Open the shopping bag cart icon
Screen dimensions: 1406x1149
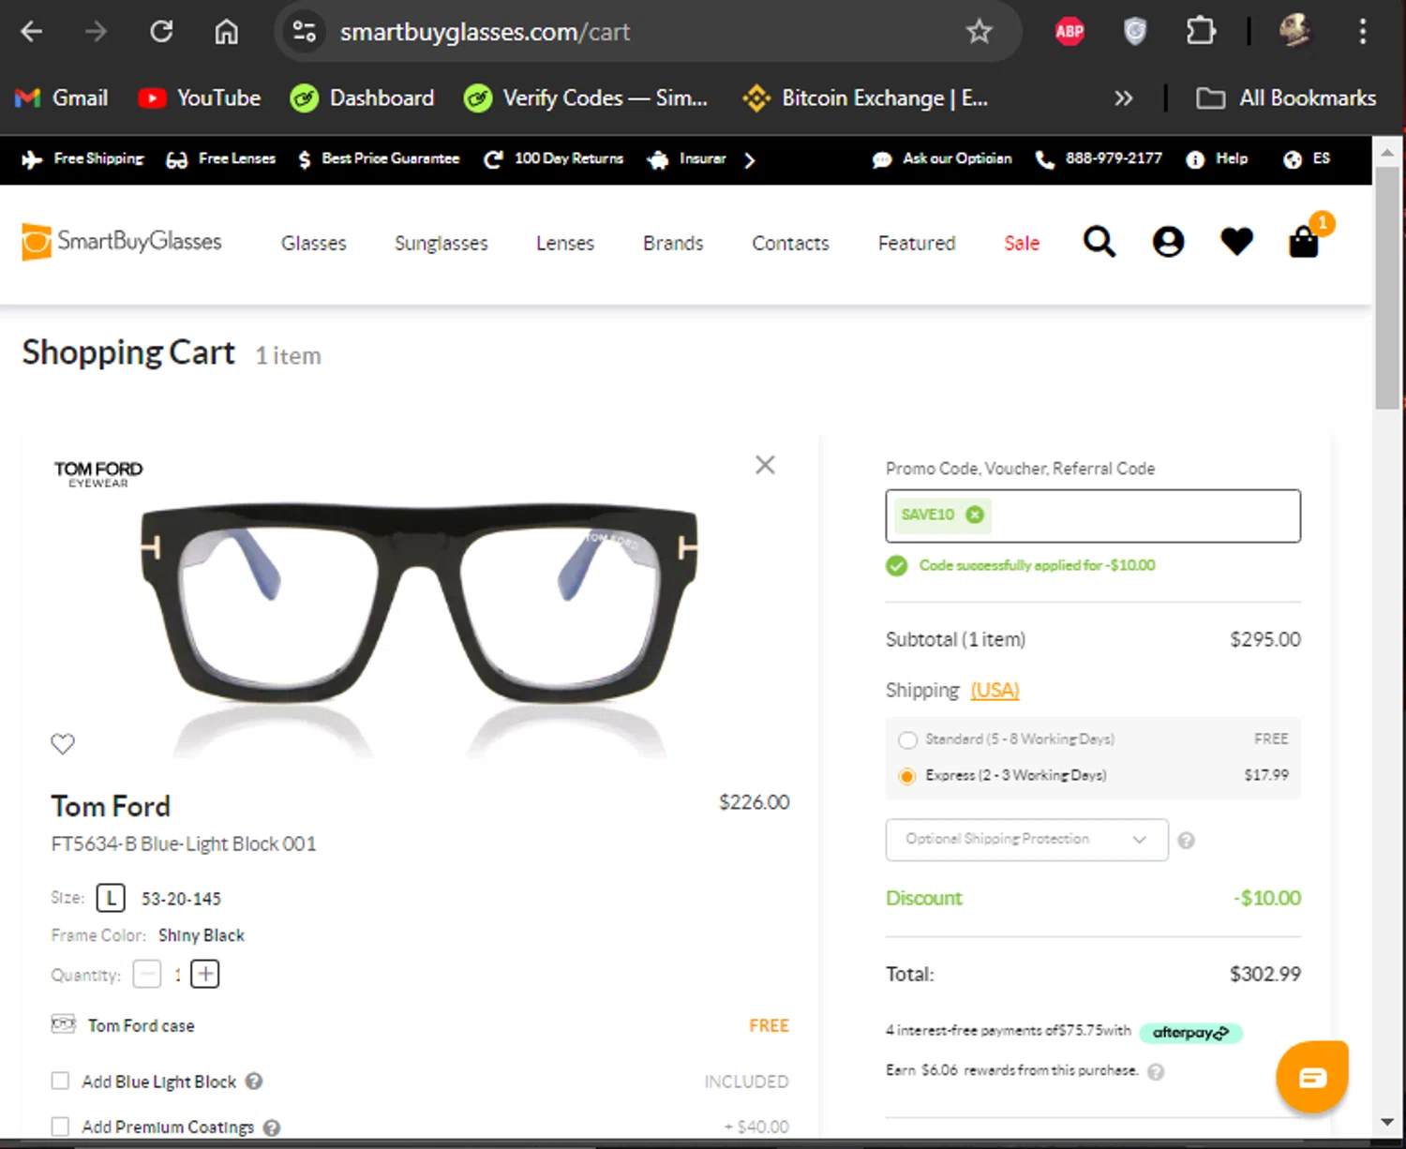pyautogui.click(x=1305, y=241)
